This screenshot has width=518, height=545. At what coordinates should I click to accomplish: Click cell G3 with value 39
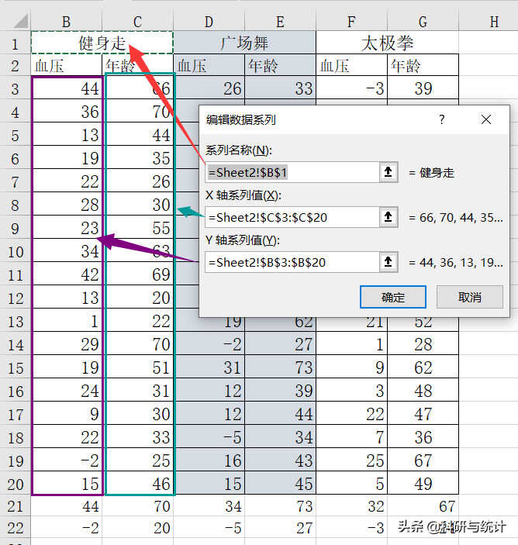pyautogui.click(x=423, y=88)
